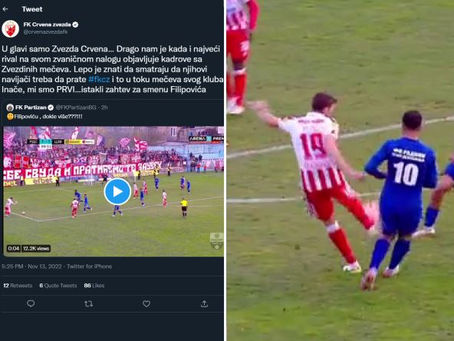View the 6 Quote Tweets list
454x341 pixels.
point(58,286)
